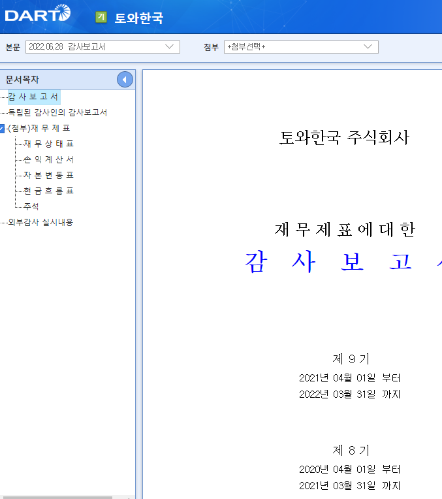Viewport: 442px width, 499px height.
Task: Click the 토와한국 company name header
Action: (x=139, y=18)
